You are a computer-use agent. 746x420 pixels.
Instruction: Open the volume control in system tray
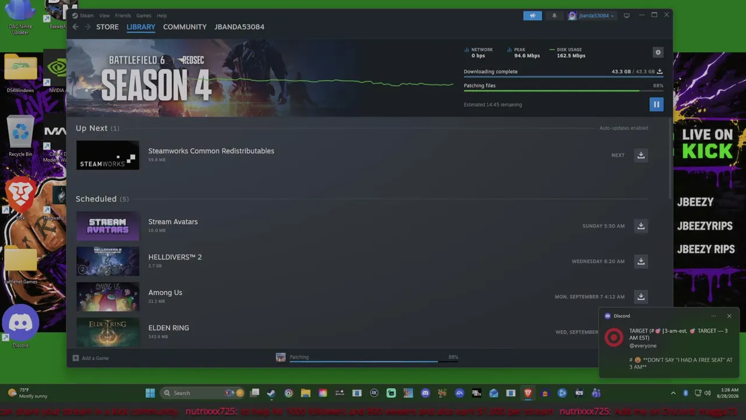click(x=708, y=393)
